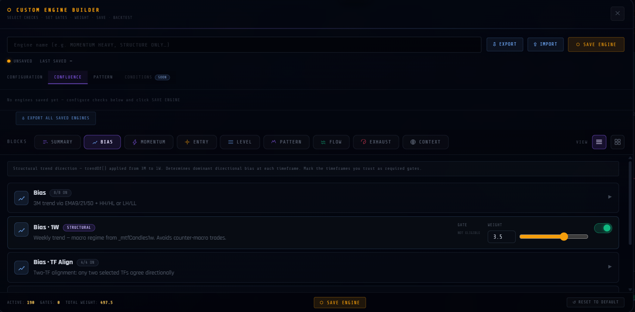
Task: Open the Pattern block filter
Action: (x=286, y=142)
